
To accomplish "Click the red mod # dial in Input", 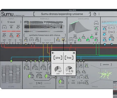I will (x=18, y=36).
